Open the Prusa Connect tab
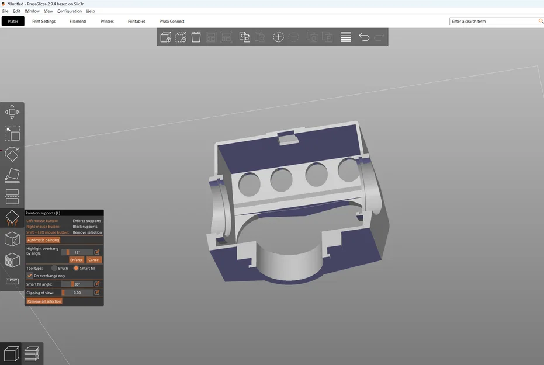The width and height of the screenshot is (544, 365). coord(172,21)
